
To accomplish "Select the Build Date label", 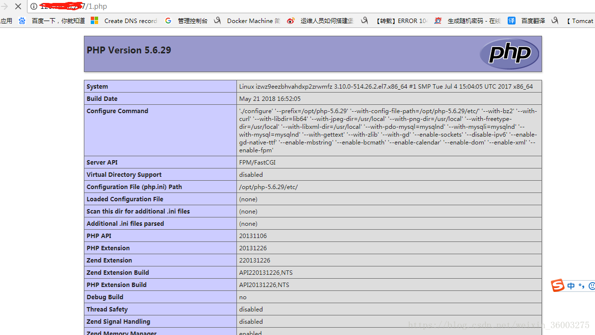I will (102, 99).
